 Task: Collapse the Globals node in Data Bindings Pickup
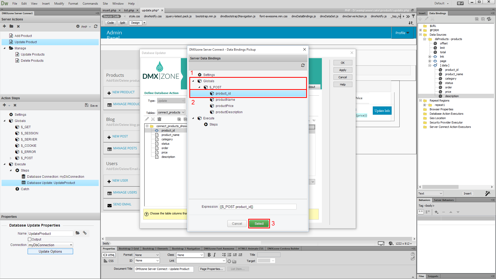193,81
